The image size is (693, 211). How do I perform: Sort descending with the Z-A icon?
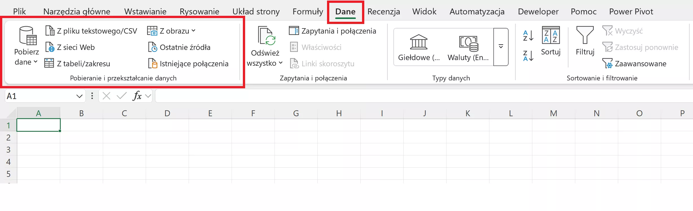click(x=528, y=56)
